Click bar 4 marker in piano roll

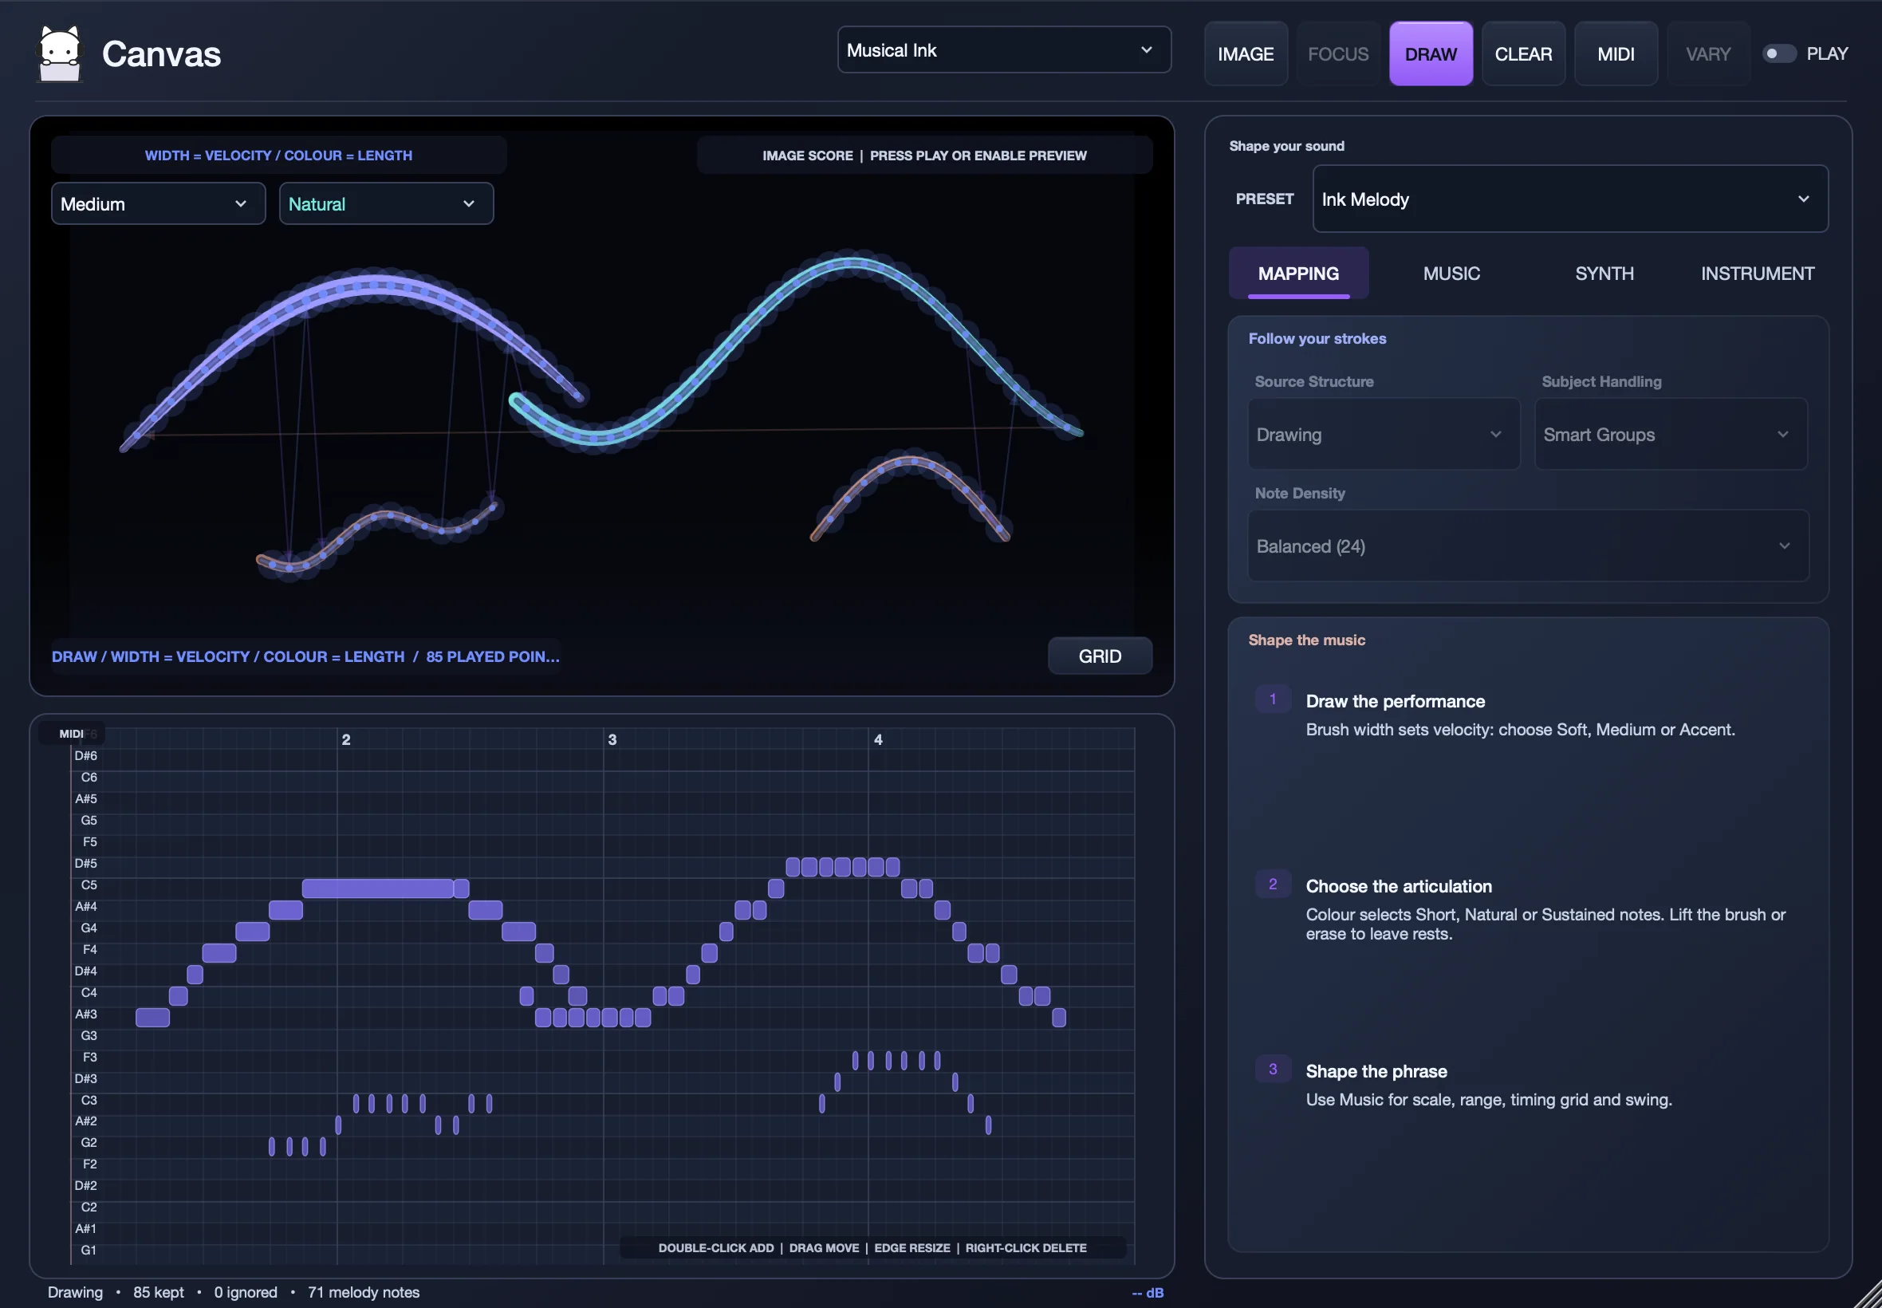(878, 739)
